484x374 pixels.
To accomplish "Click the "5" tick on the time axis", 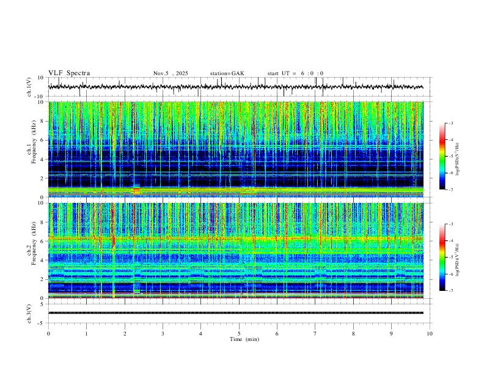I will tap(239, 334).
